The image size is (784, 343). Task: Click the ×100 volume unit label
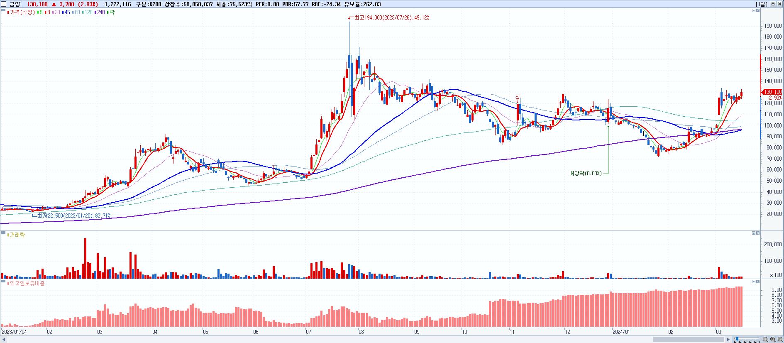pos(776,275)
